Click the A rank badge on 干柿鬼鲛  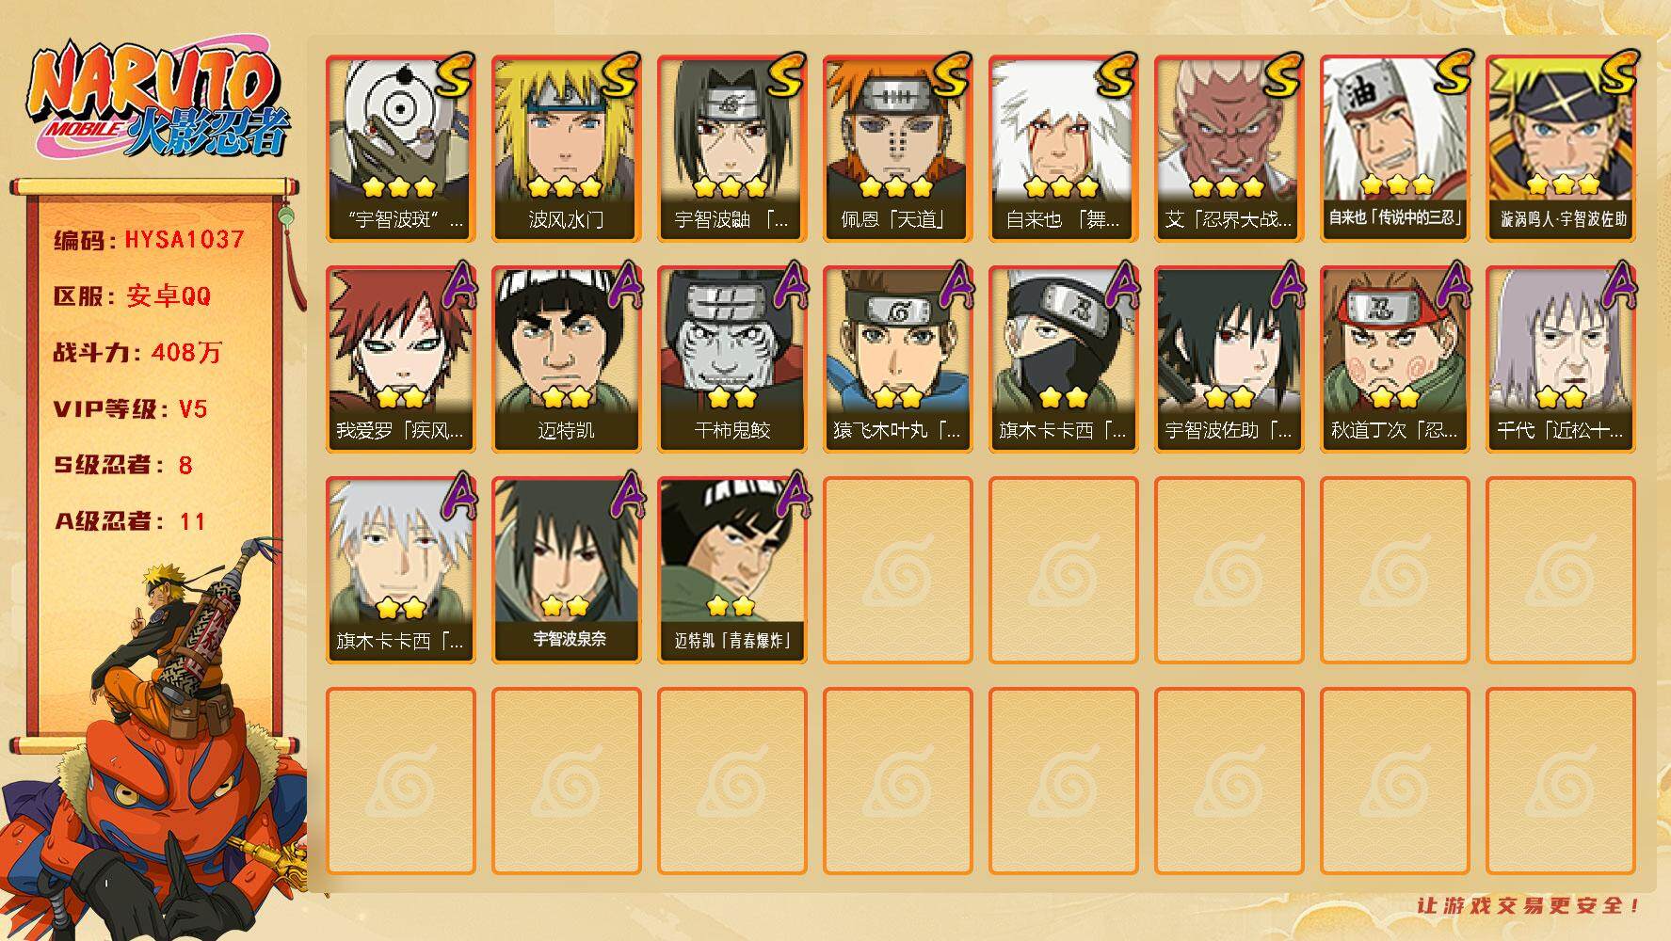[x=789, y=285]
